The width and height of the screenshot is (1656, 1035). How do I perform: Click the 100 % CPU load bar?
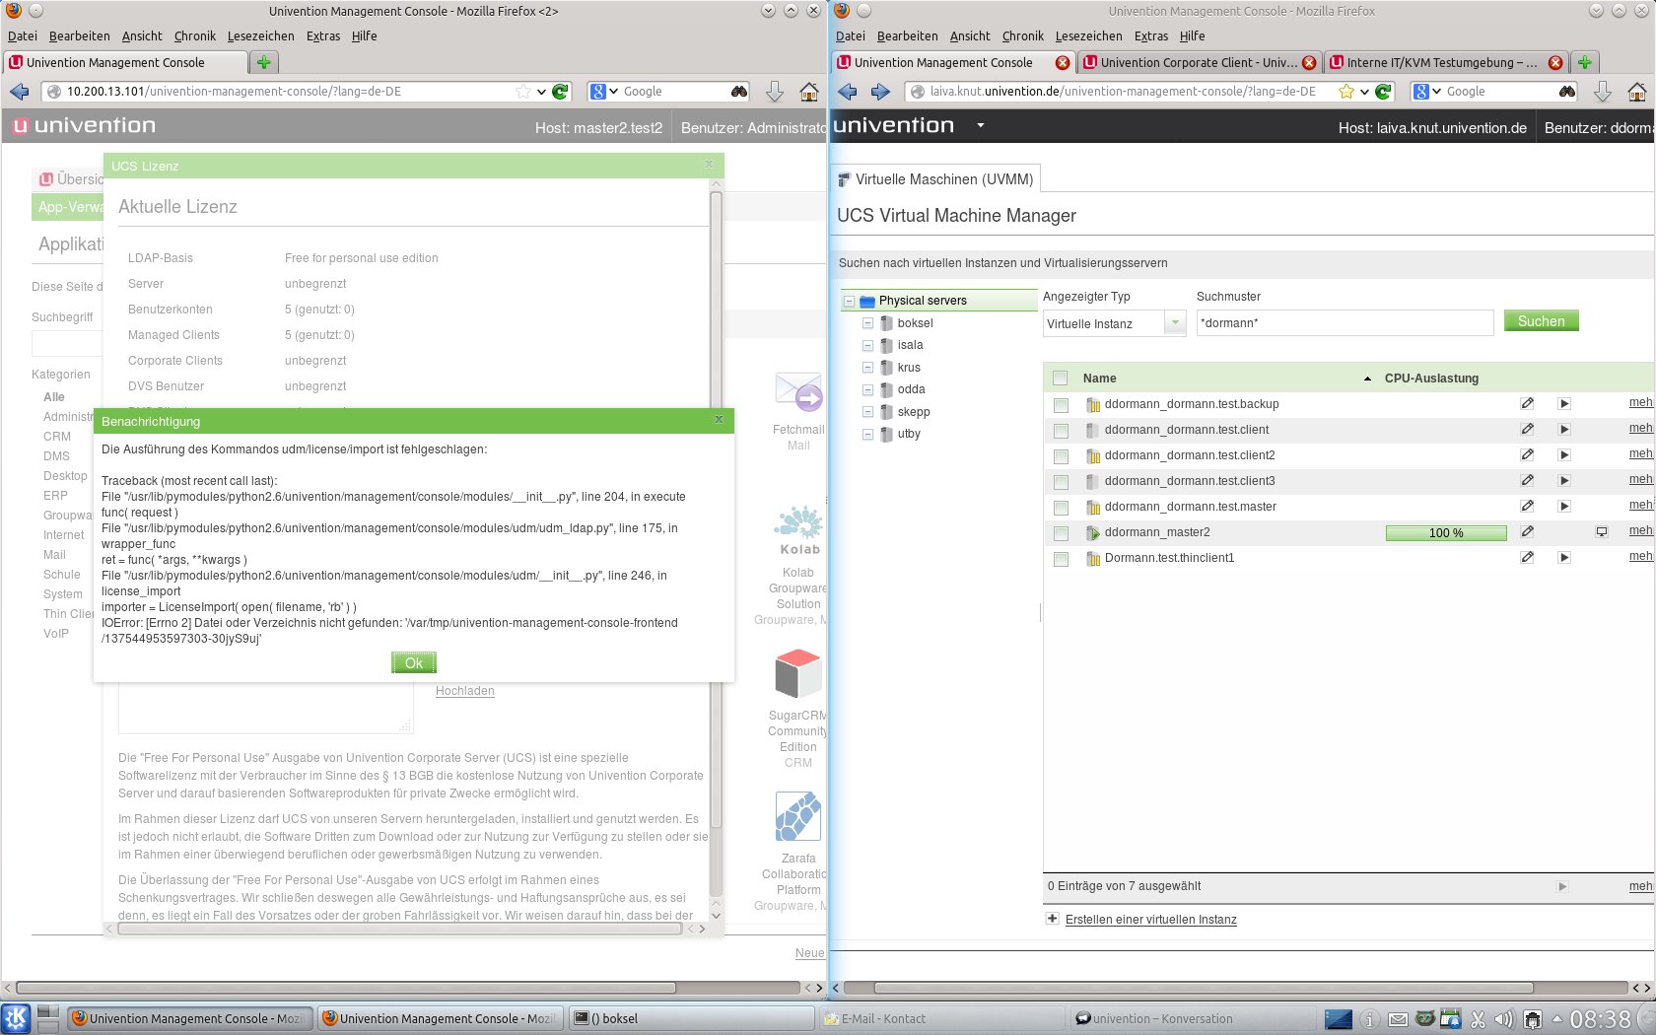1446,533
